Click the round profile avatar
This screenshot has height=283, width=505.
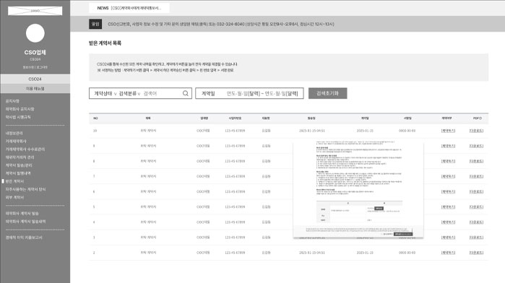[x=35, y=32]
